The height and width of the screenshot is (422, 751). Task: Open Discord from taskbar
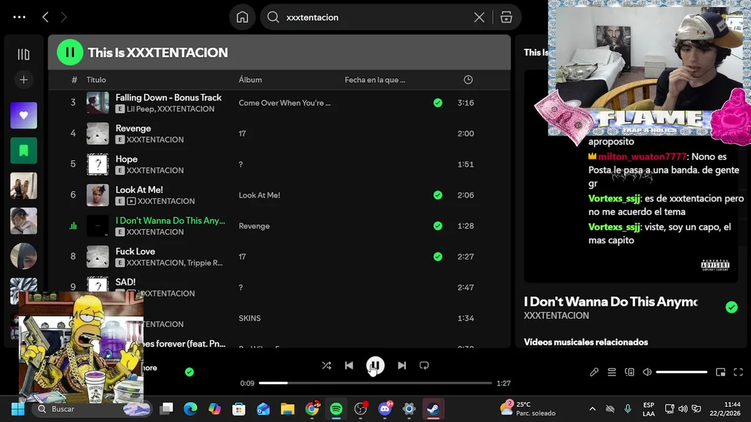385,409
